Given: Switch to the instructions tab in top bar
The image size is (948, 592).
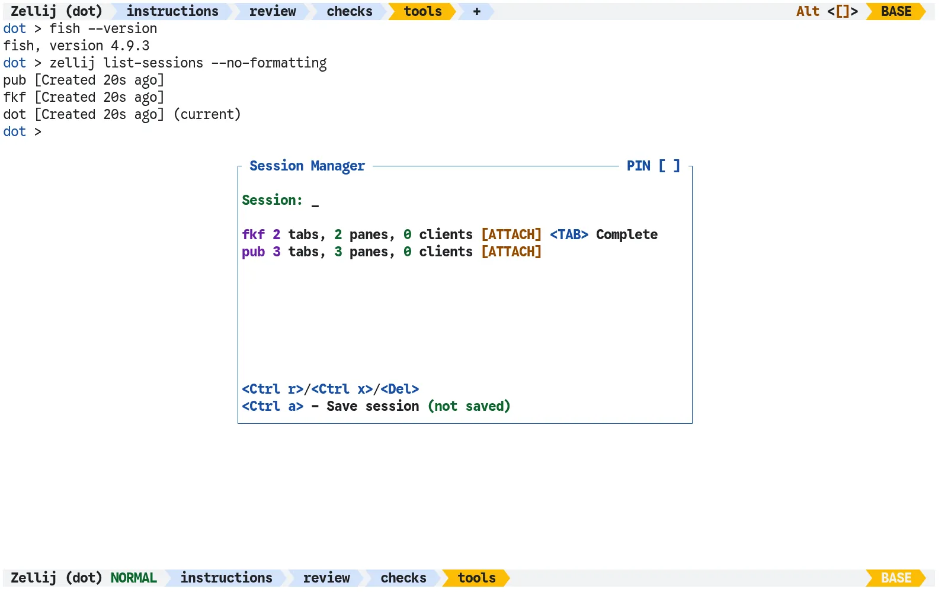Looking at the screenshot, I should pos(172,11).
